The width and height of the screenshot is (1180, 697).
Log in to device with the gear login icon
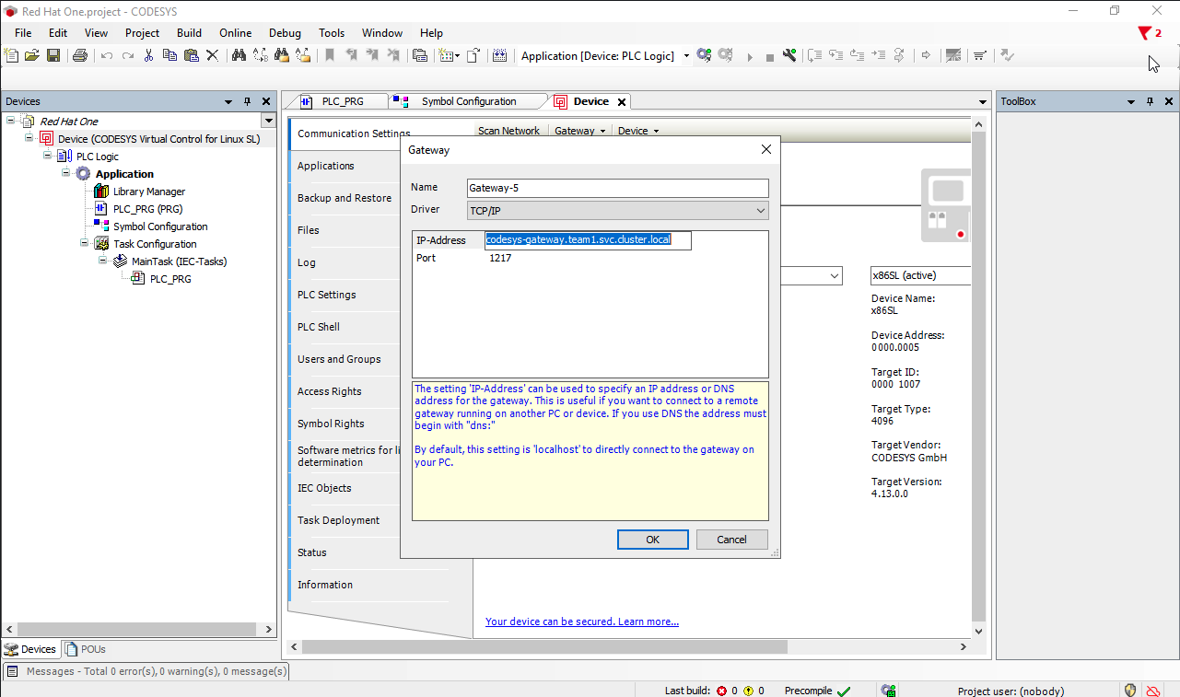(704, 55)
